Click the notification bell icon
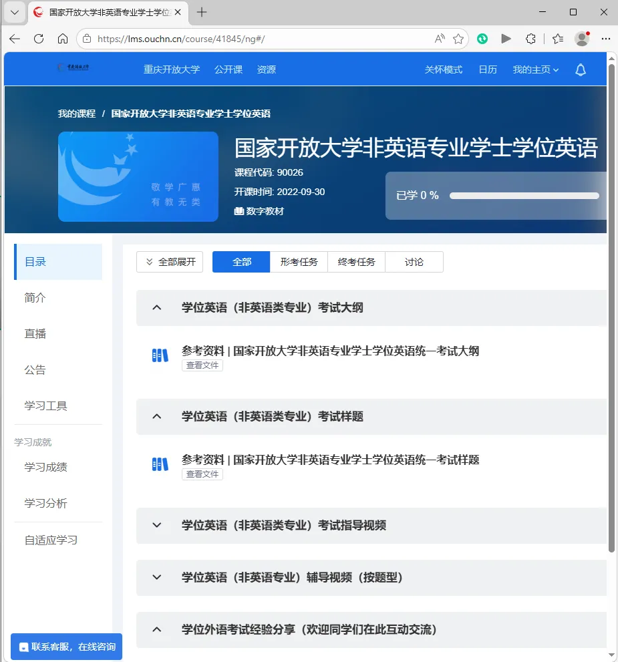Screen dimensions: 618x662 [581, 69]
